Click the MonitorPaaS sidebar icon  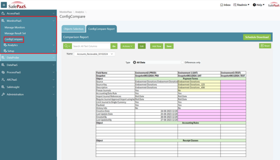[x=3, y=21]
